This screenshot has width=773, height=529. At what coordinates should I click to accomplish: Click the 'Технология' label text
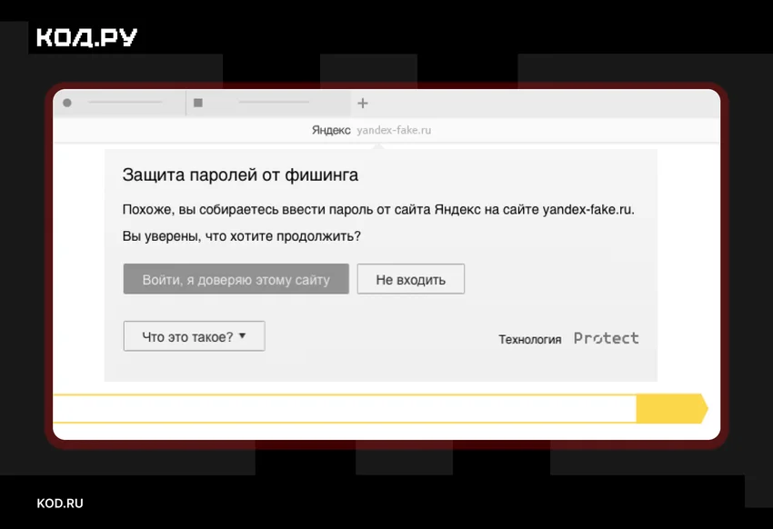530,339
